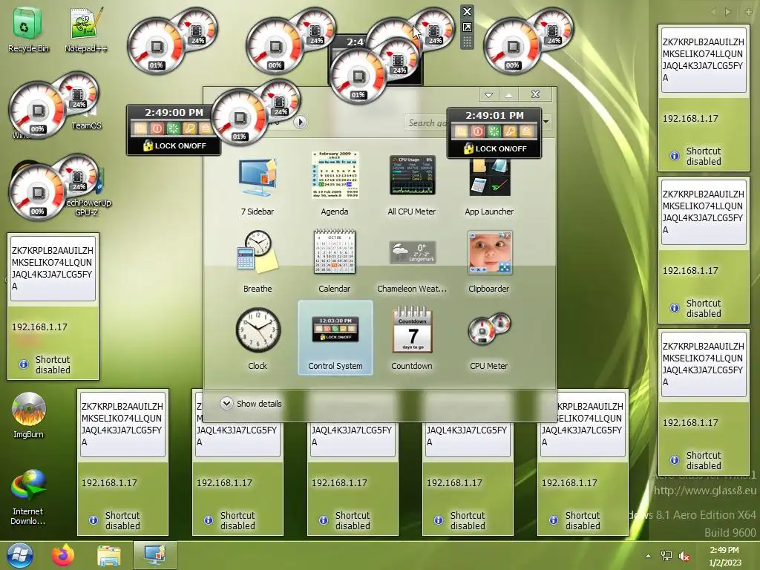Toggle LOCK ON/OFF on 2:49:01 PM gadget
Viewport: 760px width, 570px height.
[495, 148]
